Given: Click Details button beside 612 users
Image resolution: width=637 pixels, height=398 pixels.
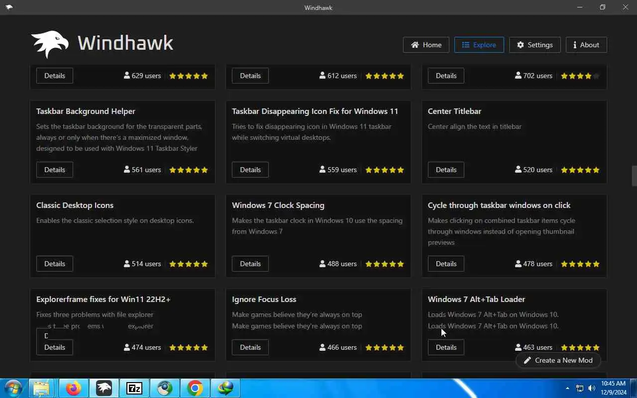Looking at the screenshot, I should [x=250, y=76].
